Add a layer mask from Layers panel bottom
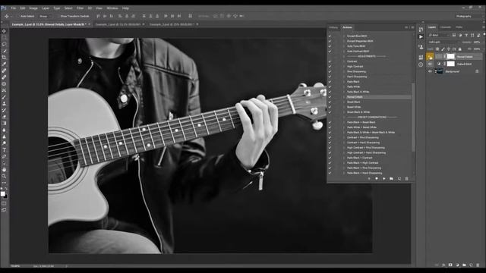This screenshot has height=273, width=486. tap(450, 265)
